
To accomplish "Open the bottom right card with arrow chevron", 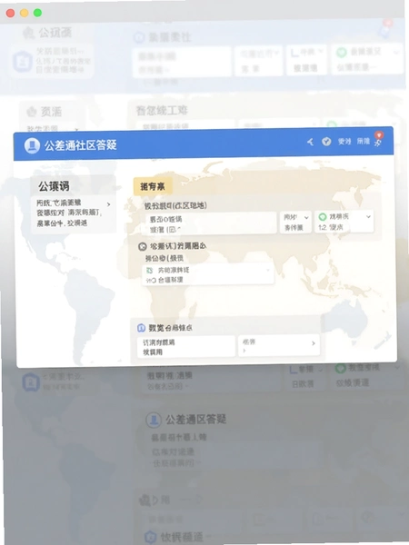I will [x=279, y=345].
